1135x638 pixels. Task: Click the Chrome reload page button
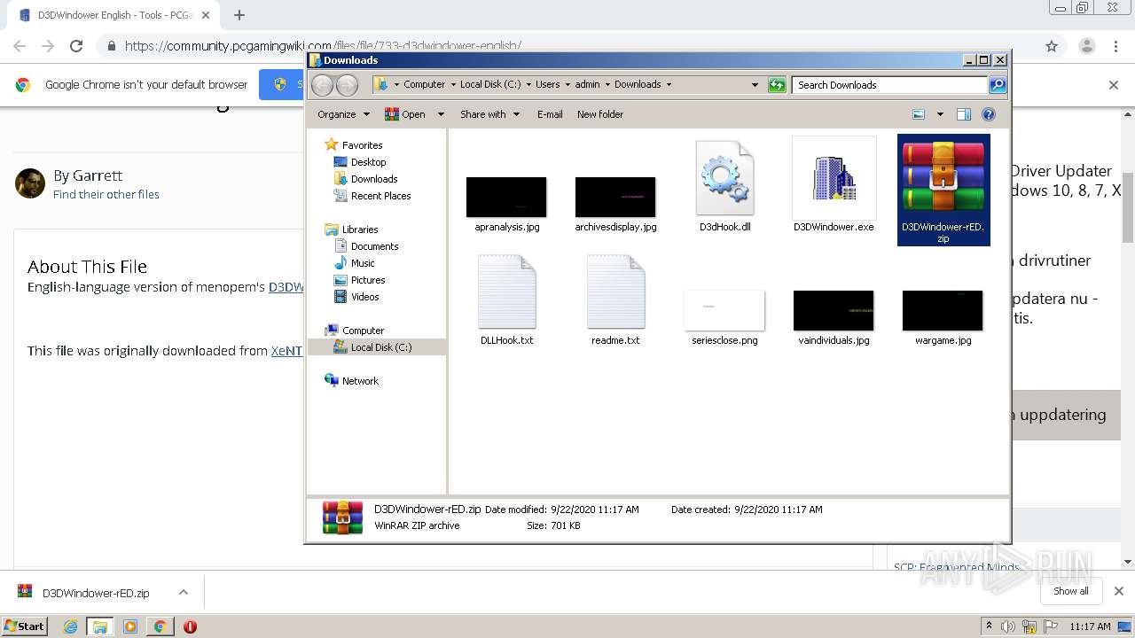76,46
